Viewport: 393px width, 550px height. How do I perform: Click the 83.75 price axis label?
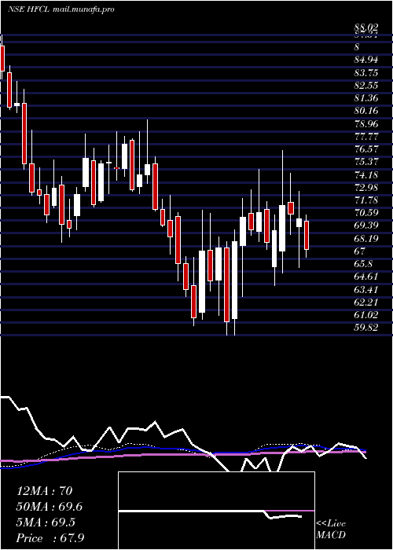tap(366, 73)
